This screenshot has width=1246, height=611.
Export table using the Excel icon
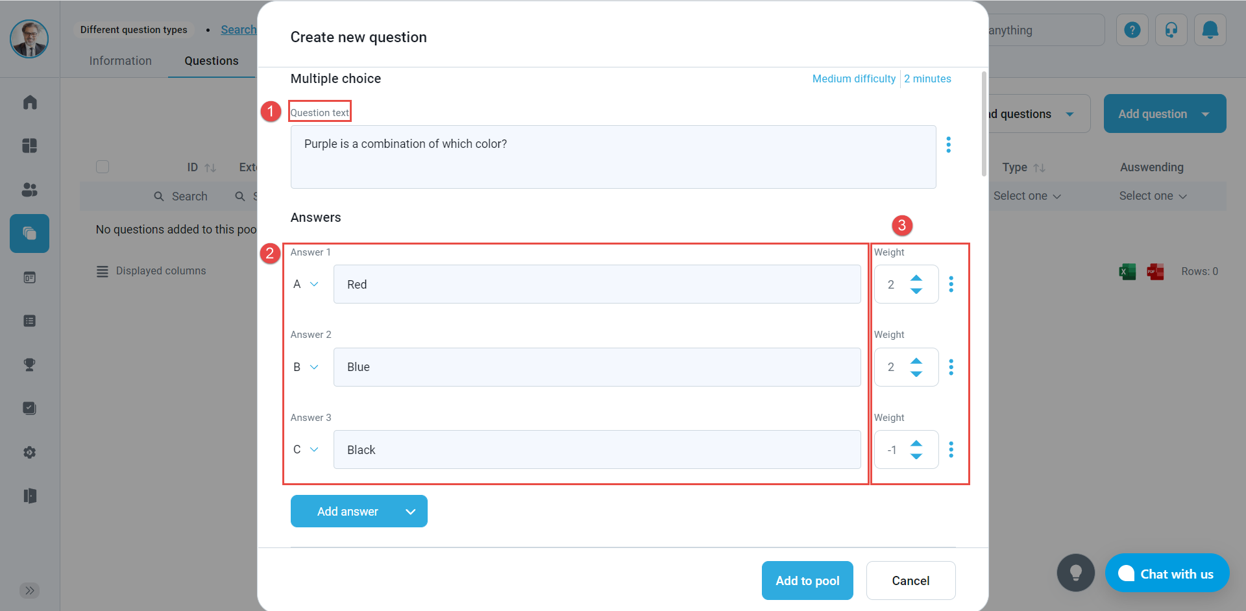click(x=1127, y=271)
